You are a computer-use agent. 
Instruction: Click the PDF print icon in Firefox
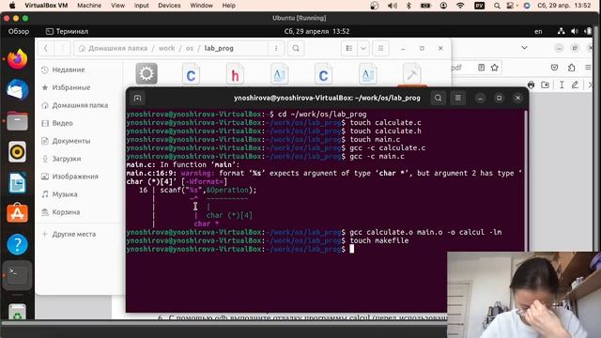pyautogui.click(x=531, y=84)
